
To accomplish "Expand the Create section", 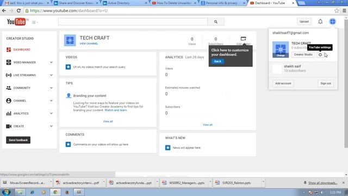I will pos(51,126).
